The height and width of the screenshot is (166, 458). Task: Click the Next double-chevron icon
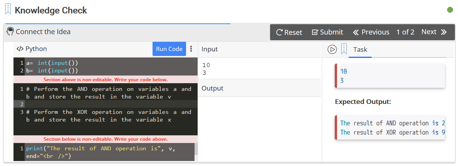click(x=444, y=32)
